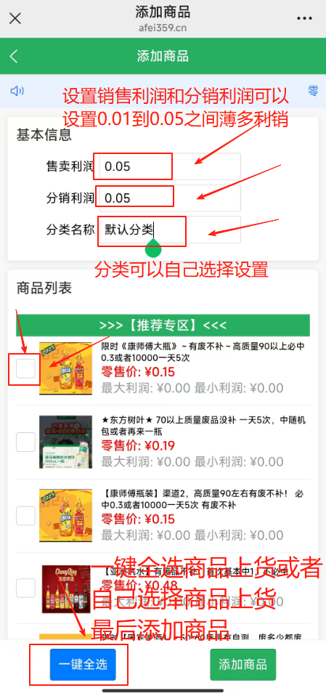326x696 pixels.
Task: Tick the 康师傅瓶装 渠道2 checkbox
Action: point(25,516)
